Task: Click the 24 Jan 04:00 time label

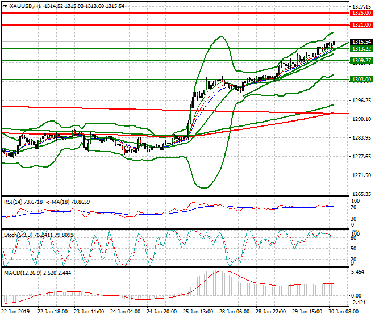Action: pyautogui.click(x=126, y=312)
